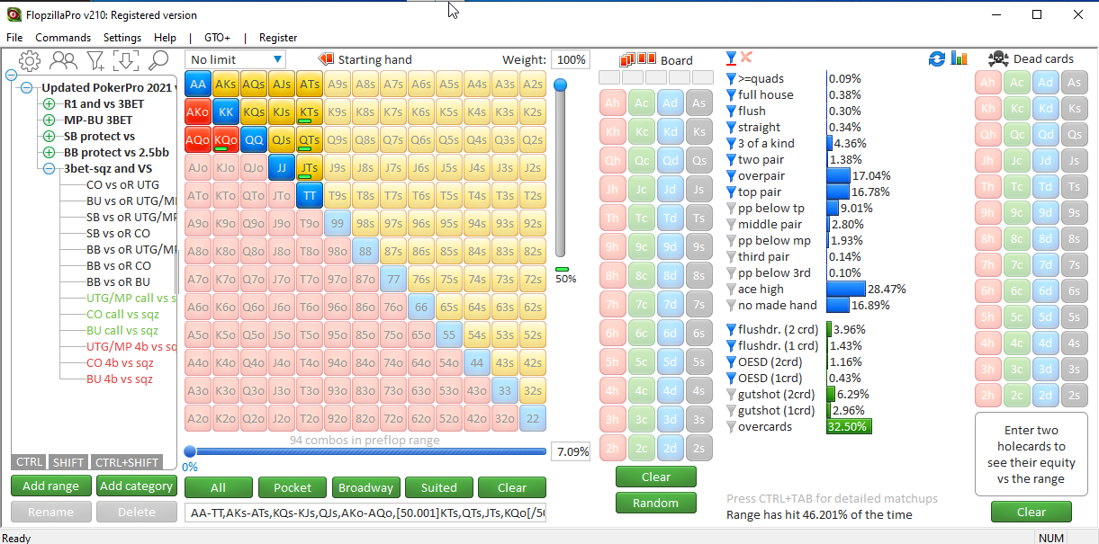Click the red X clear-filters icon
The height and width of the screenshot is (544, 1099).
(746, 58)
